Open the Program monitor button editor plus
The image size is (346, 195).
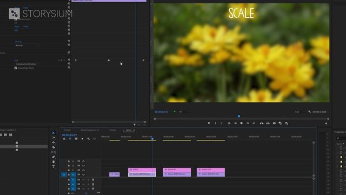coord(326,123)
